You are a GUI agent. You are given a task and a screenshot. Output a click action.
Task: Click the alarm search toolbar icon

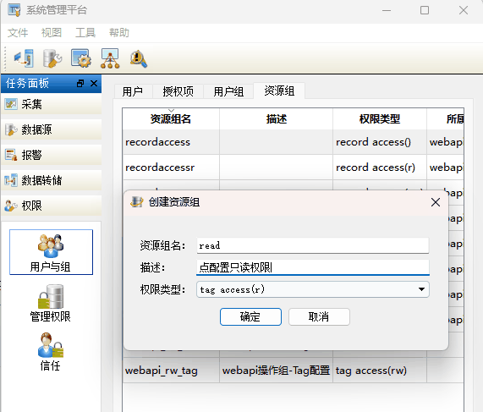139,58
